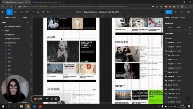Screen dimensions: 193x109
Task: Switch to the second browser tab
Action: (46, 2)
